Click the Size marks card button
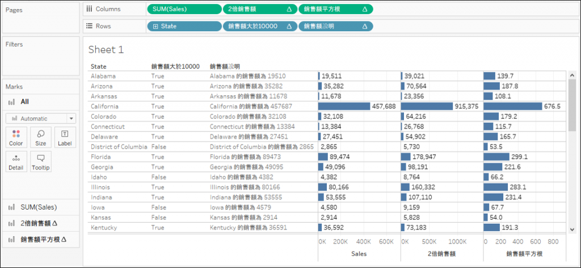 click(41, 137)
